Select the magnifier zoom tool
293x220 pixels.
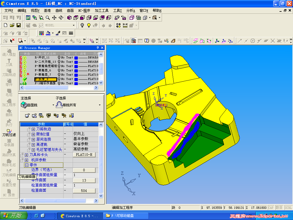pos(48,18)
